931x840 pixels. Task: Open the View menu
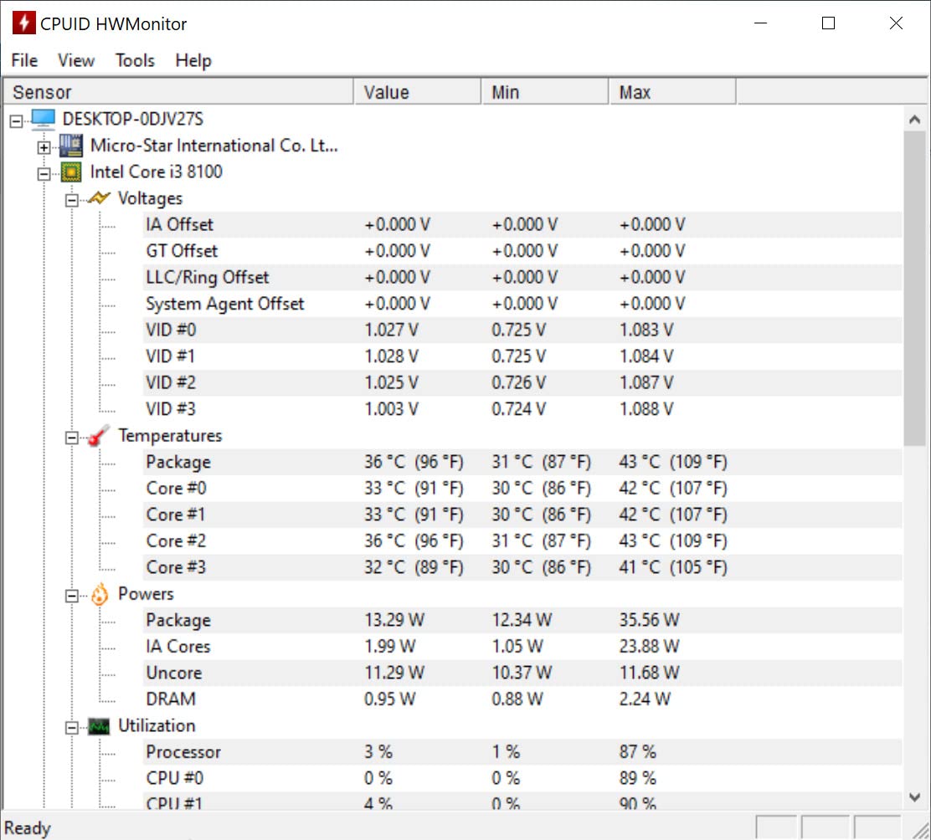tap(76, 60)
